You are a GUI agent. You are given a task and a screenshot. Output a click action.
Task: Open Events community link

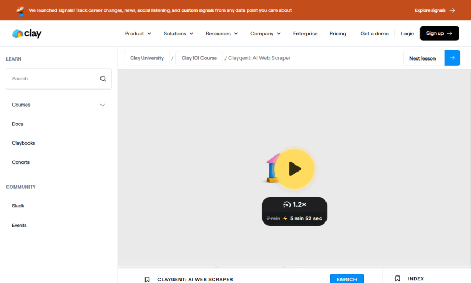click(x=19, y=225)
